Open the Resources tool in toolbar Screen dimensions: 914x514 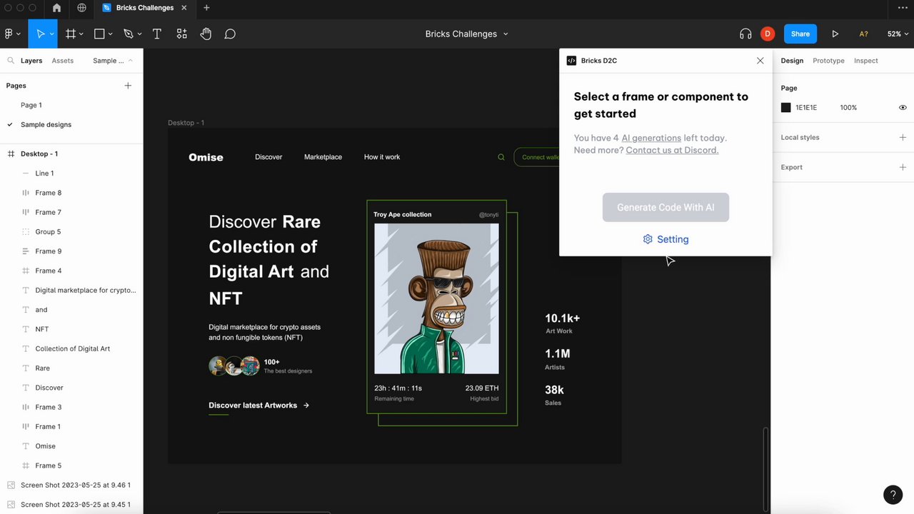click(181, 34)
